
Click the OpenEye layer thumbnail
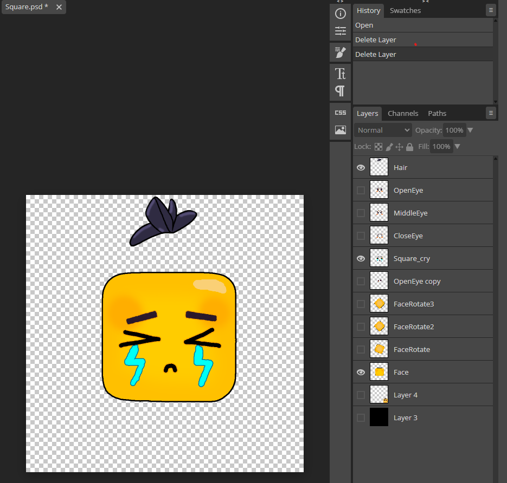(379, 190)
